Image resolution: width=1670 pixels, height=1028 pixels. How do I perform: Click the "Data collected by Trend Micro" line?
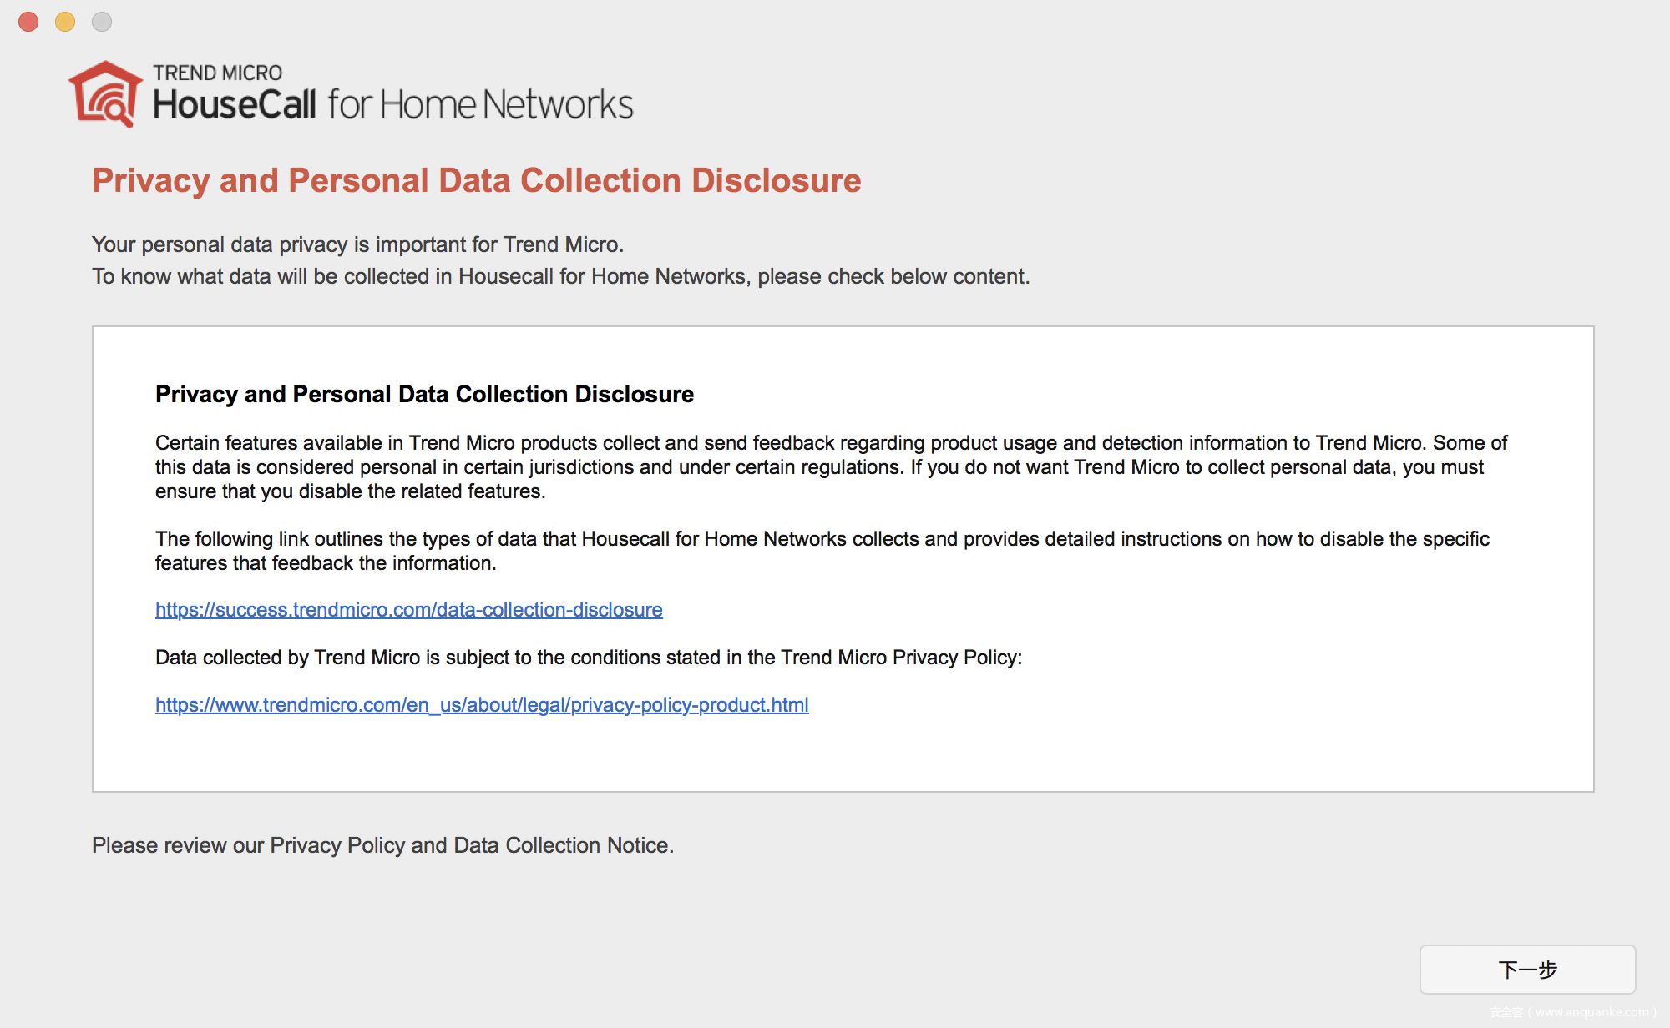coord(588,658)
